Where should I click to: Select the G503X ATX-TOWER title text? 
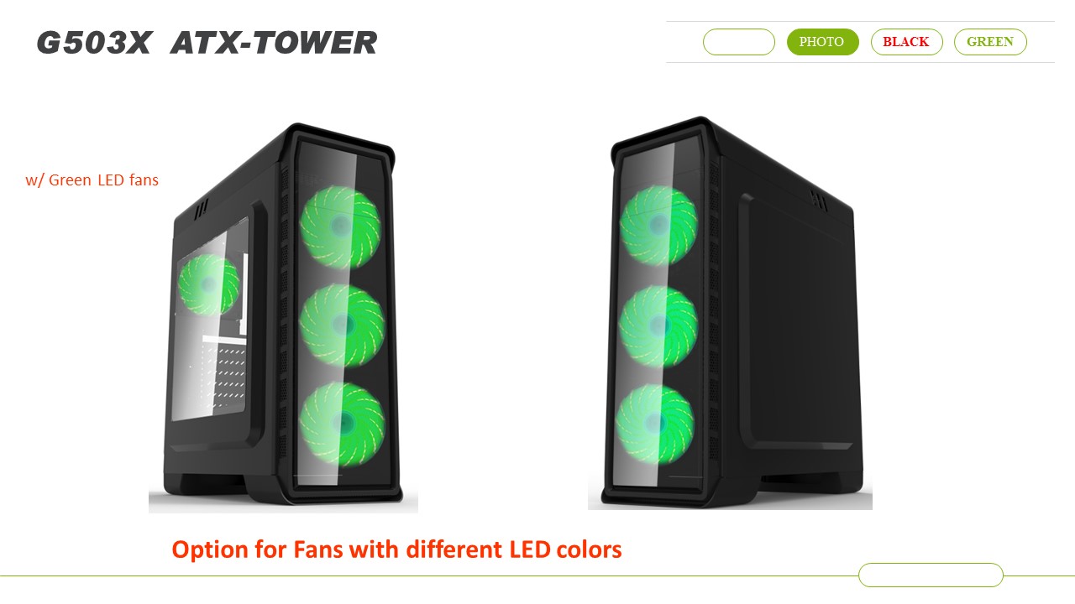point(207,43)
